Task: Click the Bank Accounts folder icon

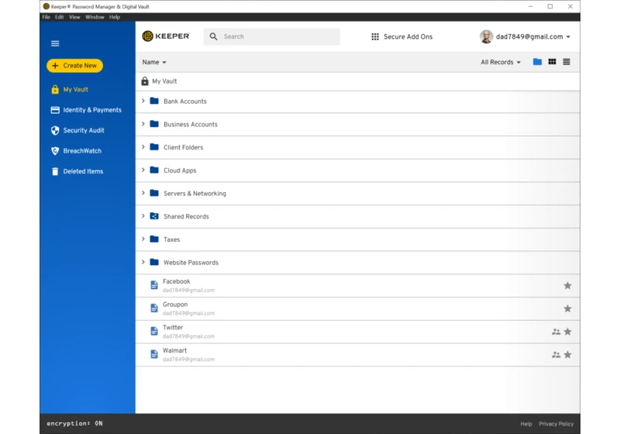Action: coord(154,101)
